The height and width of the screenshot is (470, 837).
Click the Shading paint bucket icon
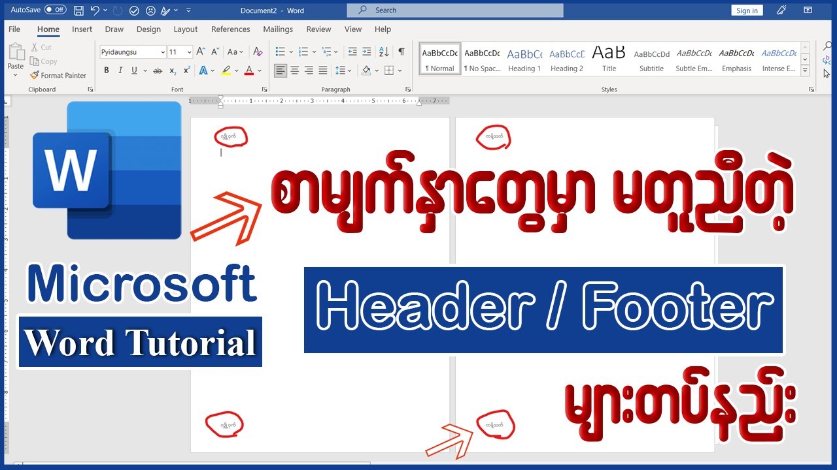366,70
